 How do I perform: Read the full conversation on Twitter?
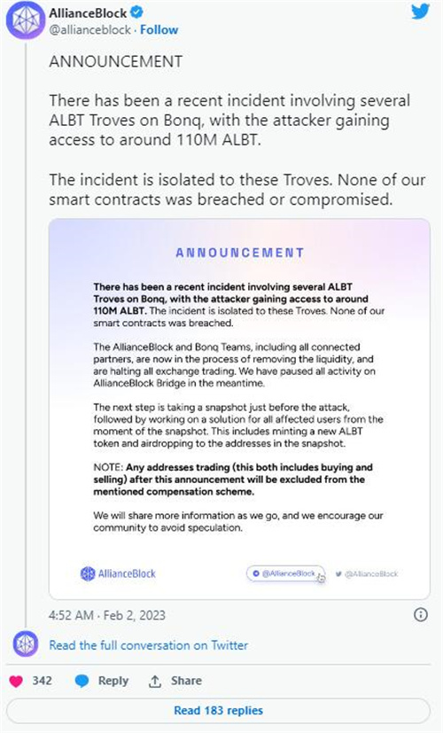(149, 645)
